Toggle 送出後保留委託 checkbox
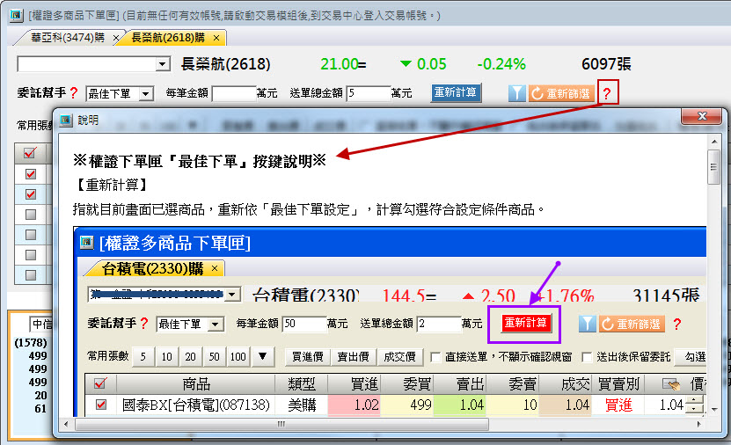Viewport: 731px width, 445px height. [x=587, y=357]
